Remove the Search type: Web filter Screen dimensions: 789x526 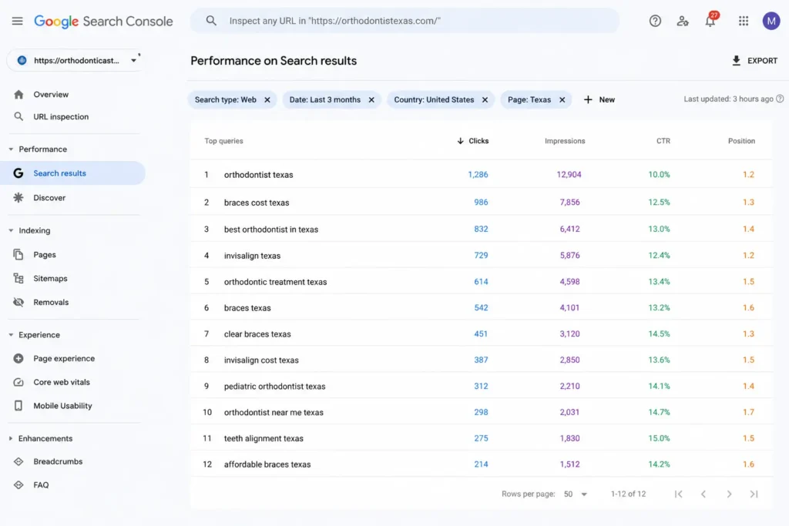[x=267, y=99]
